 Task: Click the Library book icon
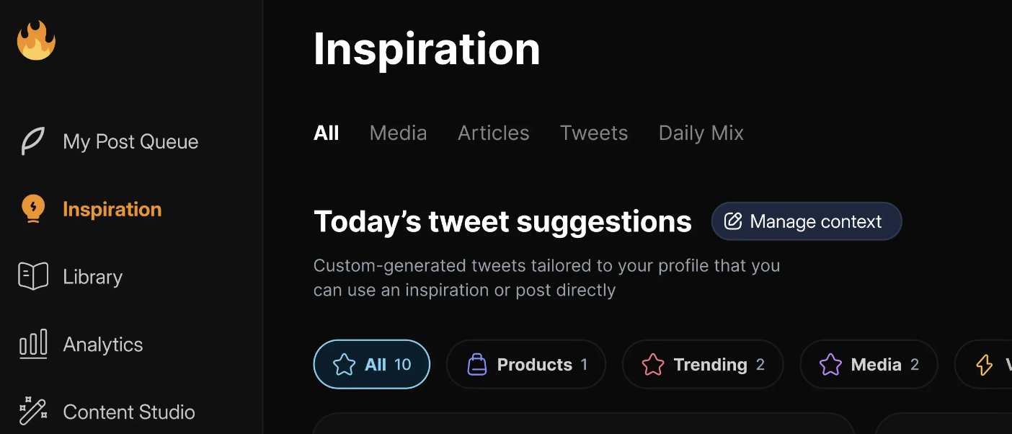pos(33,277)
